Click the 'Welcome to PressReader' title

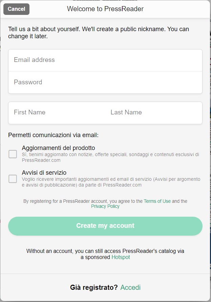(x=105, y=9)
